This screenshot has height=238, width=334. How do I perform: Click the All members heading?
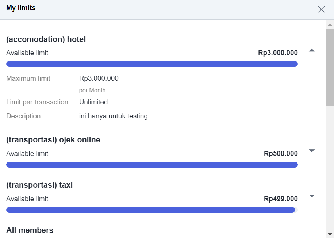30,230
